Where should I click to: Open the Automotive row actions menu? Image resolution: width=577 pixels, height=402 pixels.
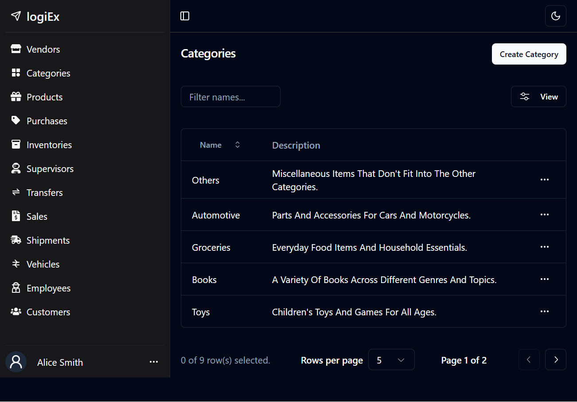point(545,214)
